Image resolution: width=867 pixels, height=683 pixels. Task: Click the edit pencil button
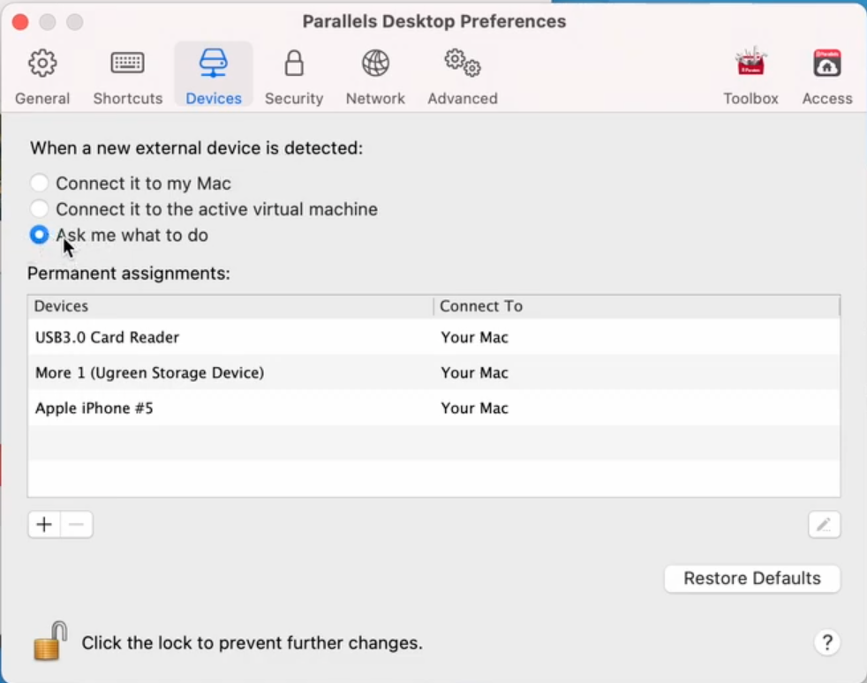click(x=824, y=524)
